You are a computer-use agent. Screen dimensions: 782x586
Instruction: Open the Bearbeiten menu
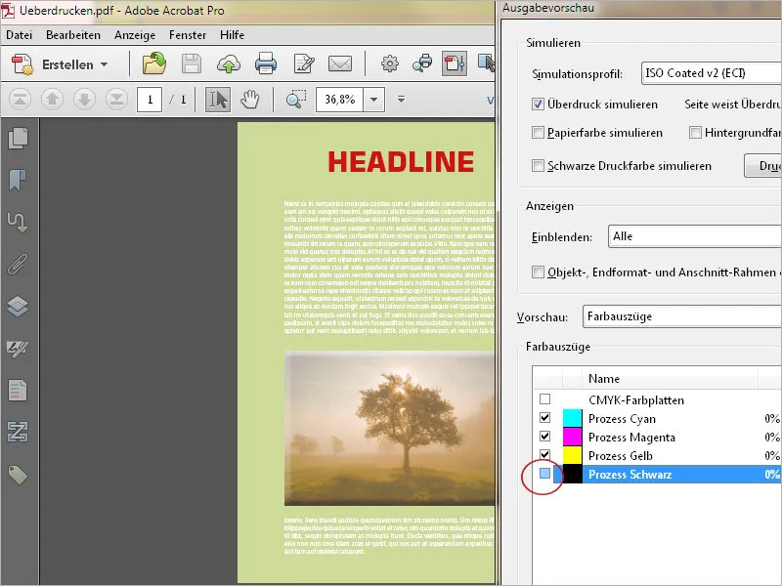73,35
